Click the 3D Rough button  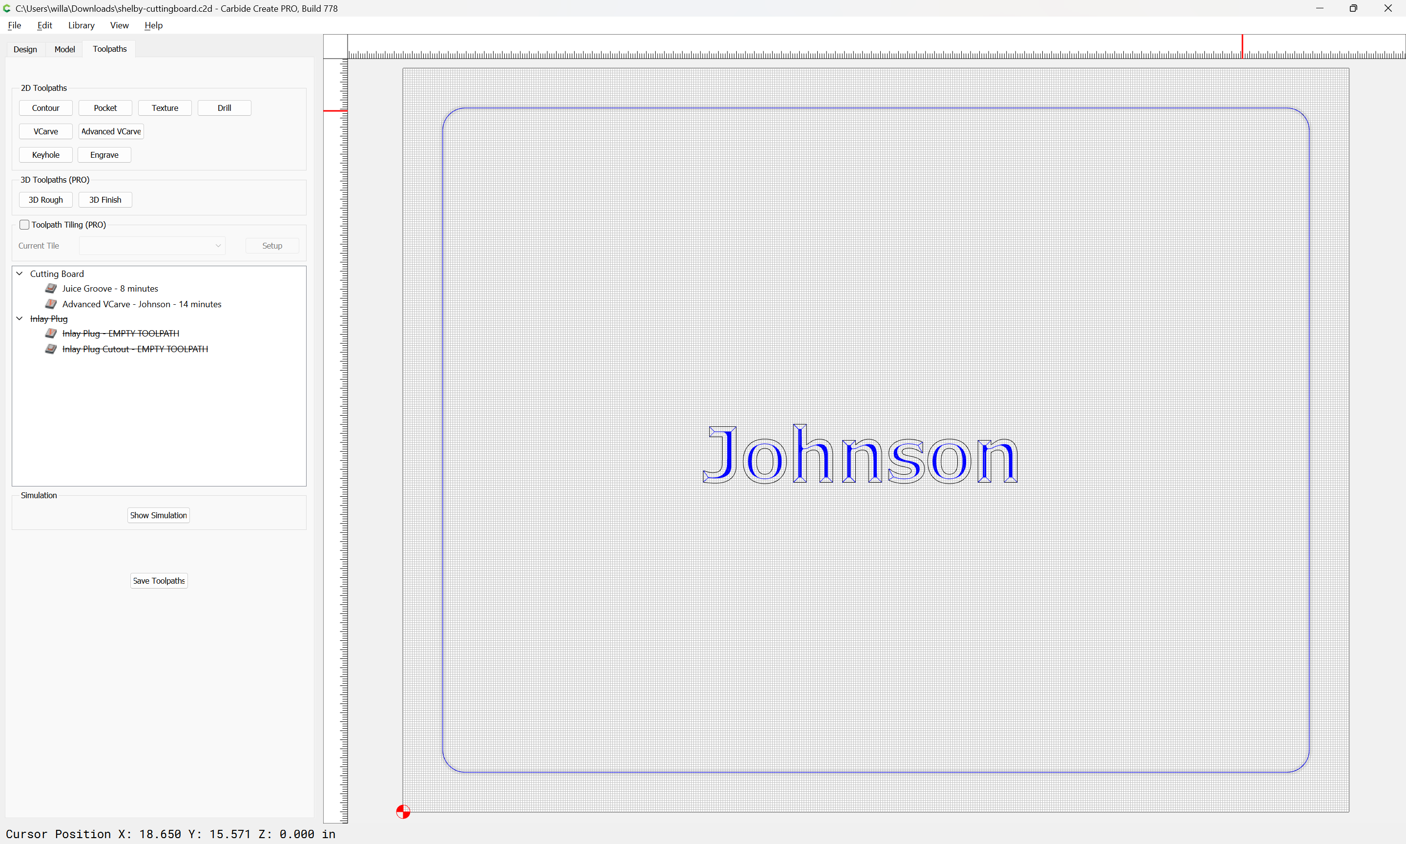[x=45, y=200]
